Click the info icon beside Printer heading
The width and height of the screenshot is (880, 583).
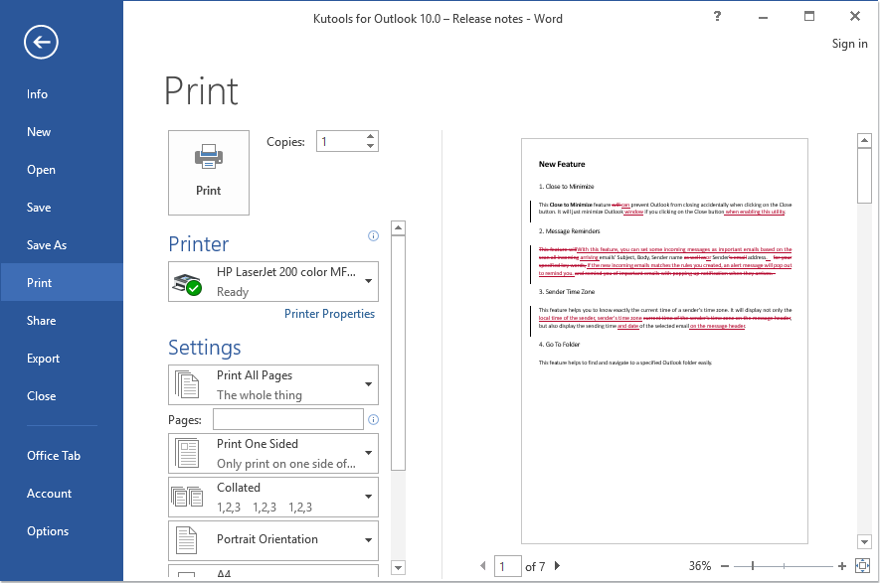pos(373,236)
